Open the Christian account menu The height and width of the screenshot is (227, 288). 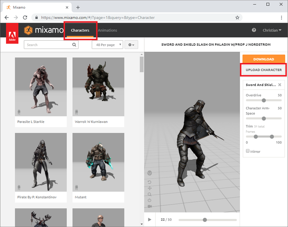(x=272, y=30)
